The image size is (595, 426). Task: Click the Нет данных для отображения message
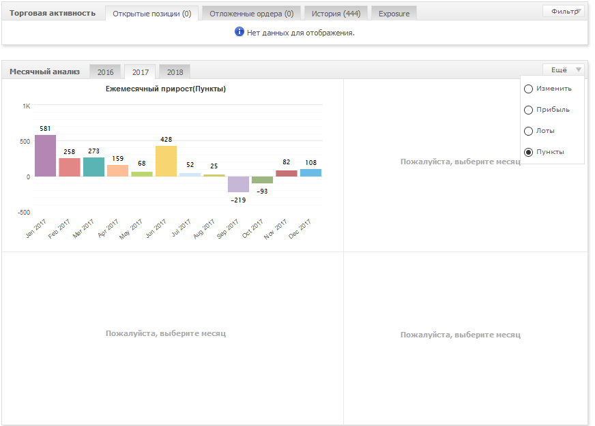click(x=300, y=33)
